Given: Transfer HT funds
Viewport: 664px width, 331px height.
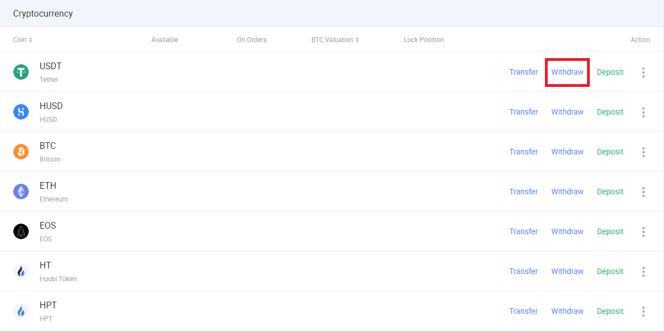Looking at the screenshot, I should tap(523, 271).
